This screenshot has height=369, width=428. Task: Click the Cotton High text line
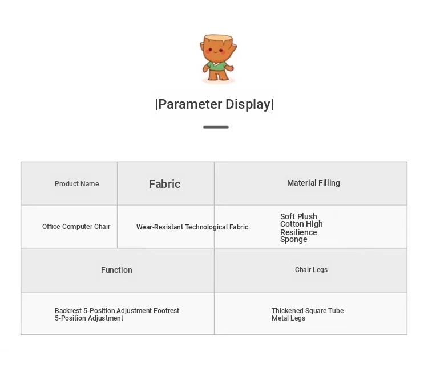pyautogui.click(x=301, y=224)
